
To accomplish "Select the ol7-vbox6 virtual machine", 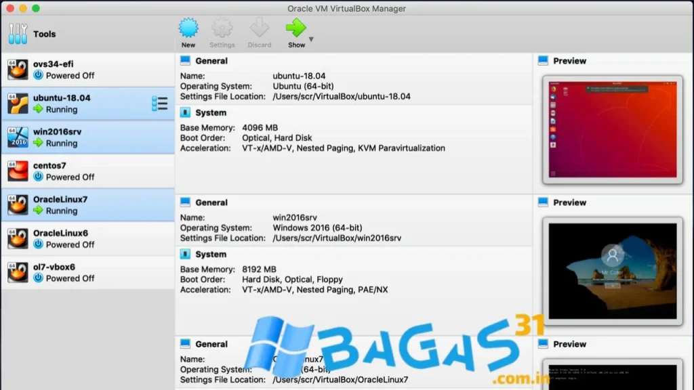I will pyautogui.click(x=87, y=273).
